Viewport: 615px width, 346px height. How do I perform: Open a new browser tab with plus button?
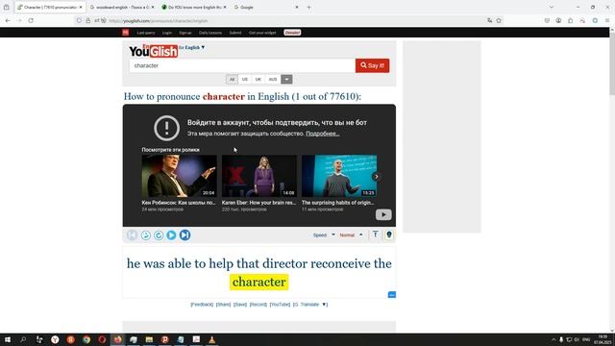point(308,7)
